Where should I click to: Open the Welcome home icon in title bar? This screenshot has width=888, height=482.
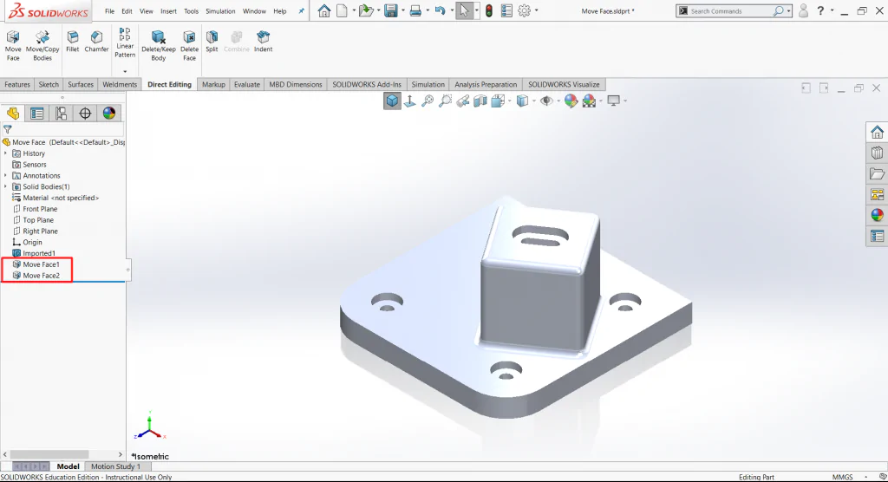tap(324, 10)
